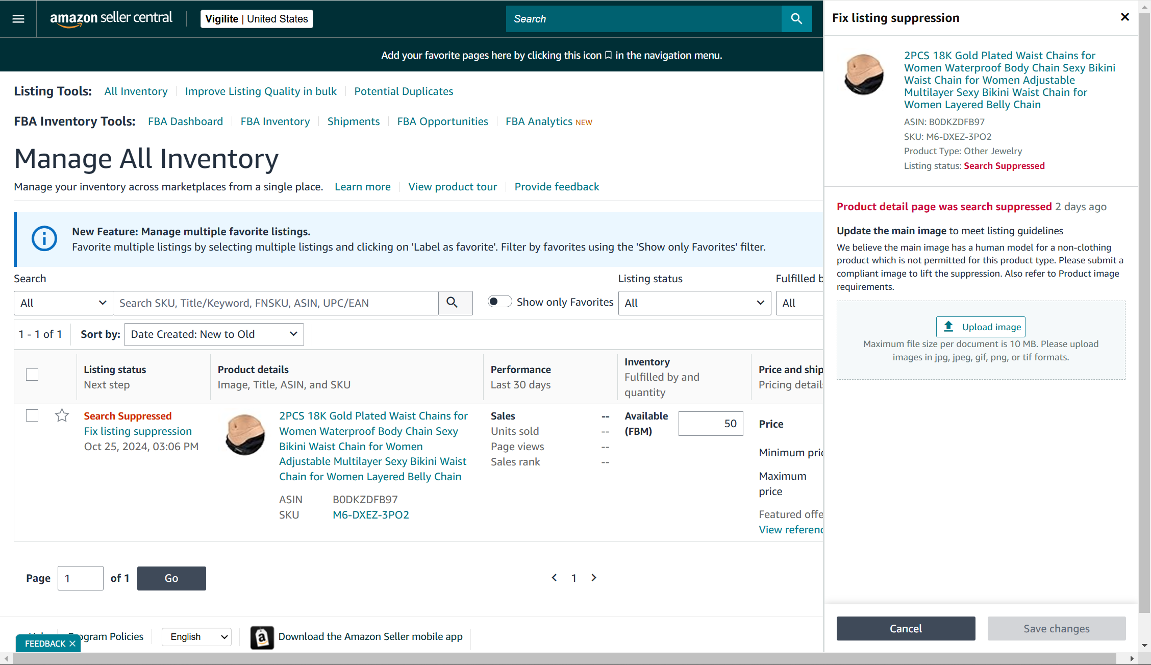Focus the Search SKU, Title/Keyword field
1151x665 pixels.
[x=276, y=303]
